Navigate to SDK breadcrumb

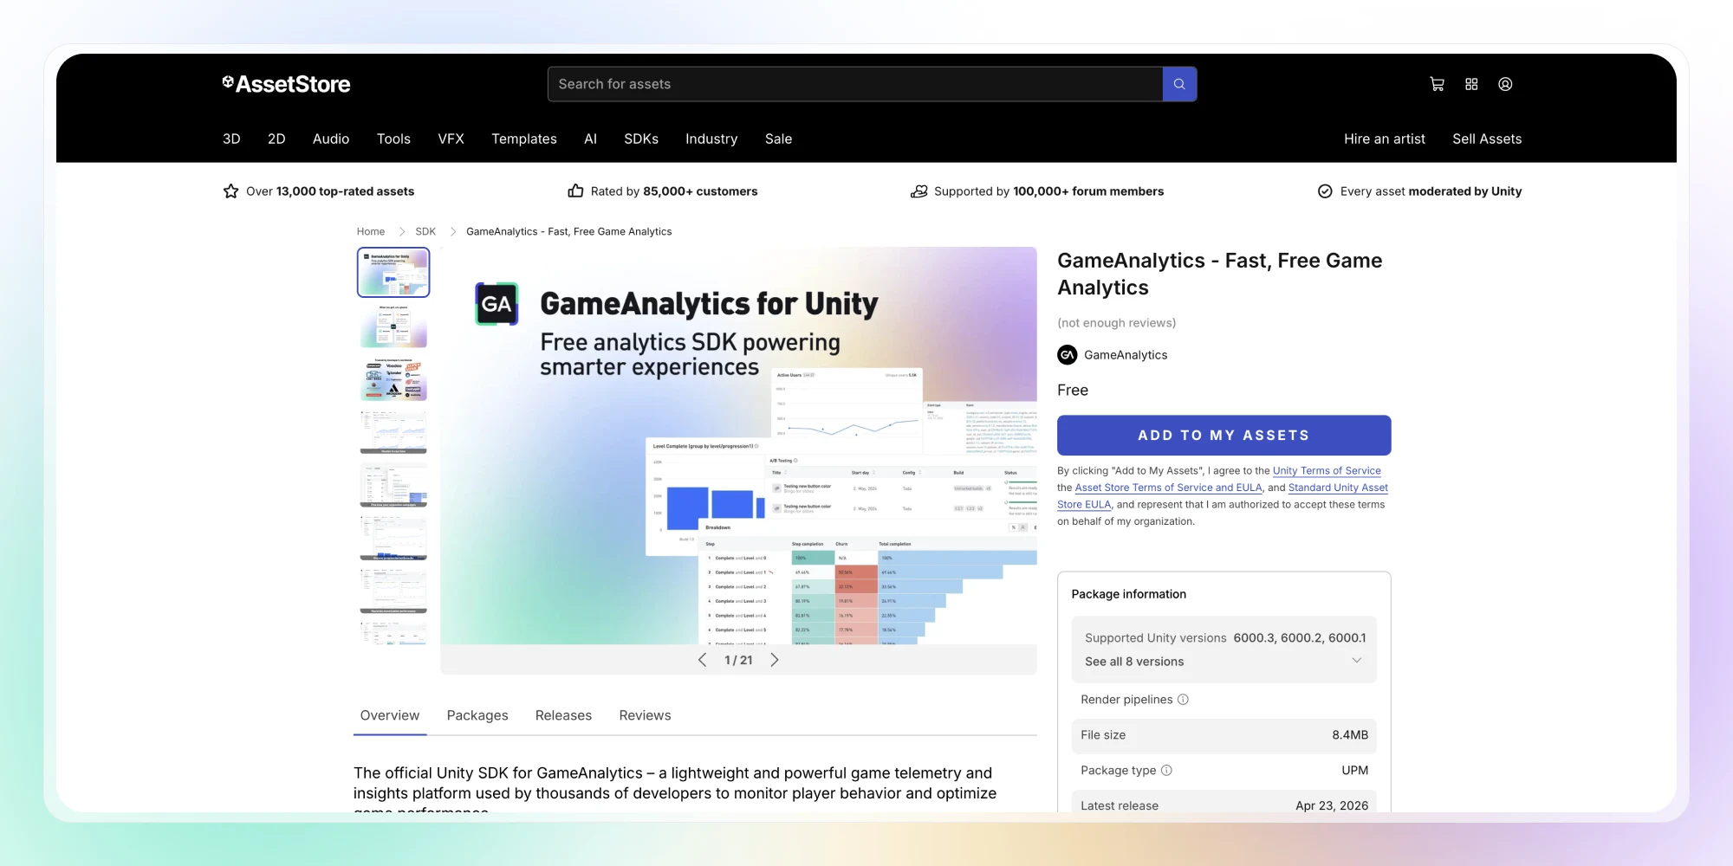pyautogui.click(x=425, y=231)
